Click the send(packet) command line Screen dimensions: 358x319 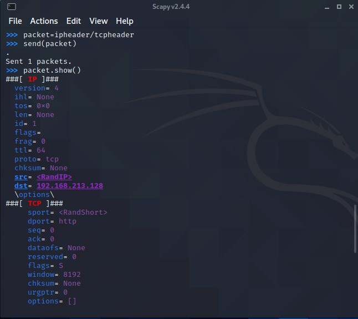pyautogui.click(x=50, y=44)
